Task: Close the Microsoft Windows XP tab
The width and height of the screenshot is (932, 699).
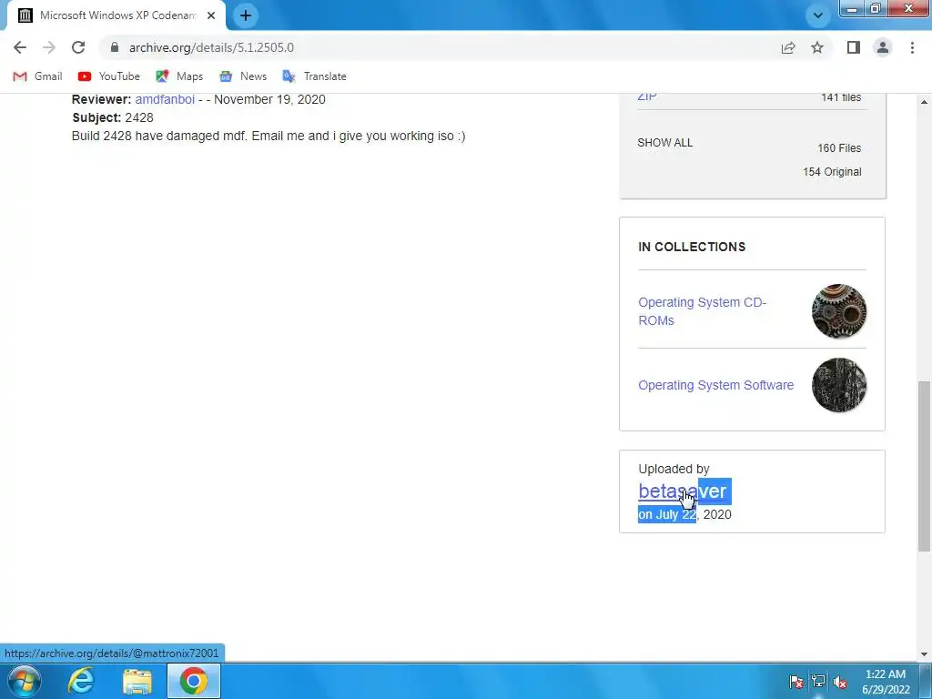Action: click(211, 15)
